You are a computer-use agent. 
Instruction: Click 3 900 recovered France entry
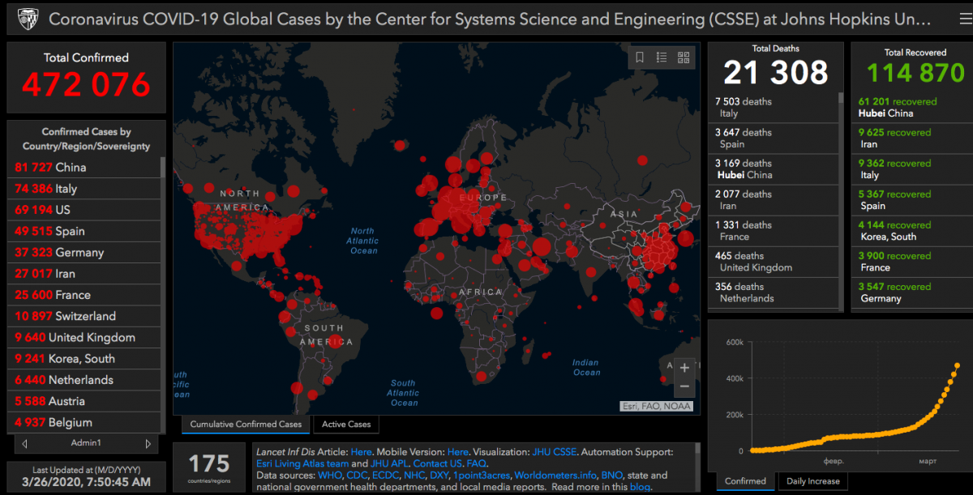(x=913, y=262)
